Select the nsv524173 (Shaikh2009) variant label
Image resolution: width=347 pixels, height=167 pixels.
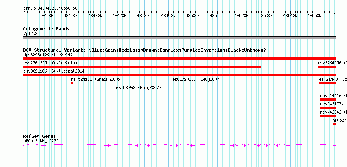pos(97,79)
